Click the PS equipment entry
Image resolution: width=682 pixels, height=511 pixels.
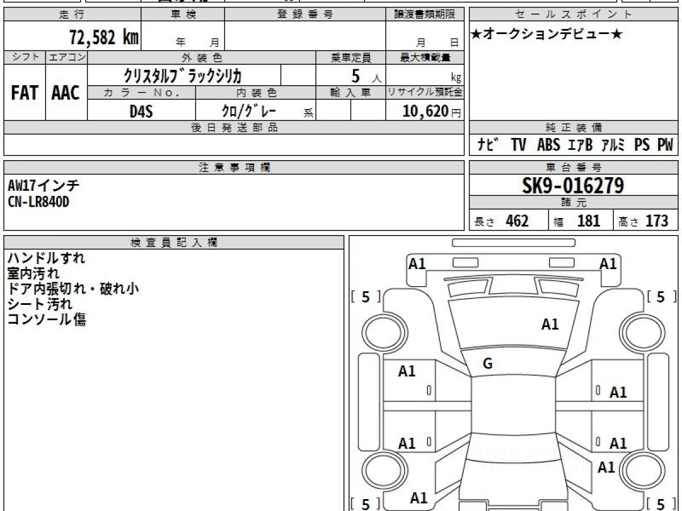pos(642,145)
